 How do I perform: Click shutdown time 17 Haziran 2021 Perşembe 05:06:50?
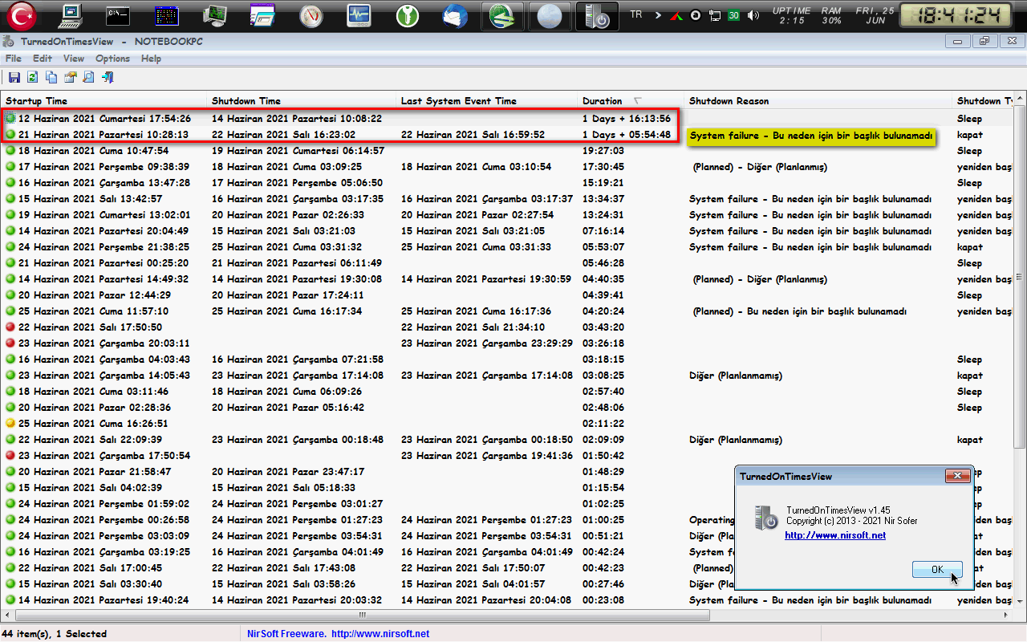(298, 183)
